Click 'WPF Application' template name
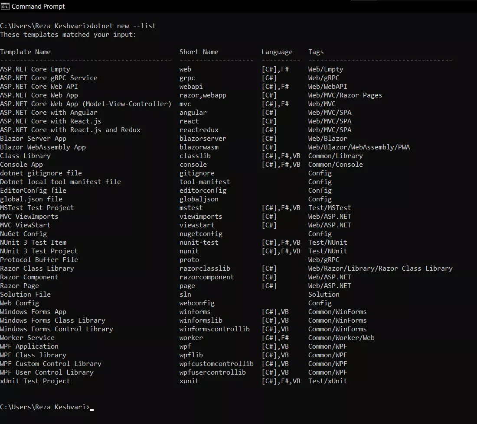477x424 pixels. [29, 346]
